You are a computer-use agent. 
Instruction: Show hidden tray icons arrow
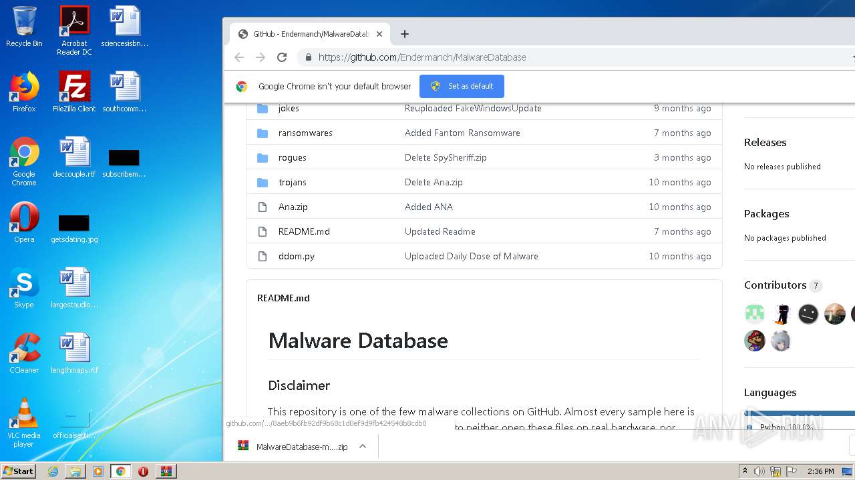(x=745, y=471)
